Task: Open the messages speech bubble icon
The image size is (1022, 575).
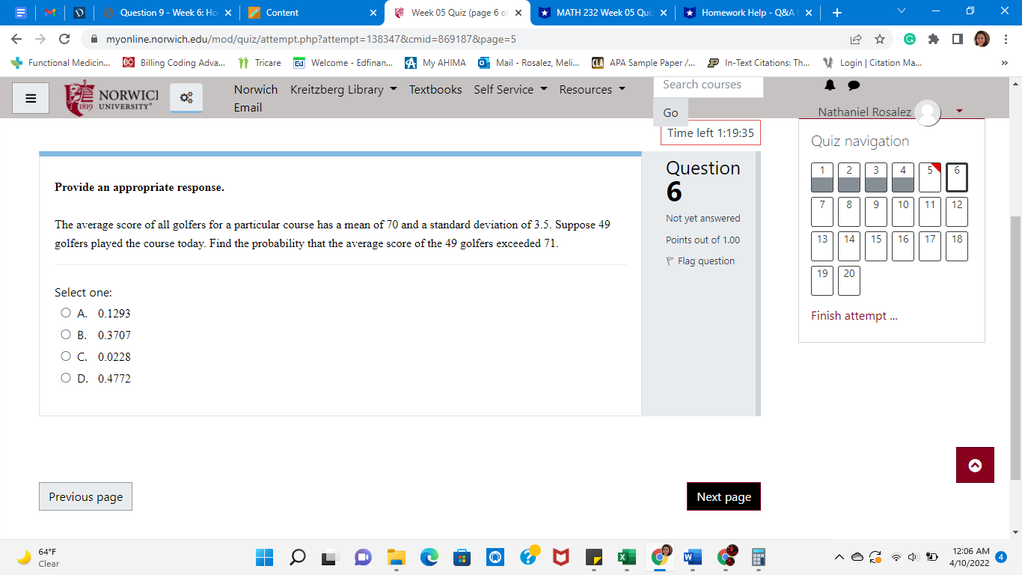Action: pos(854,85)
